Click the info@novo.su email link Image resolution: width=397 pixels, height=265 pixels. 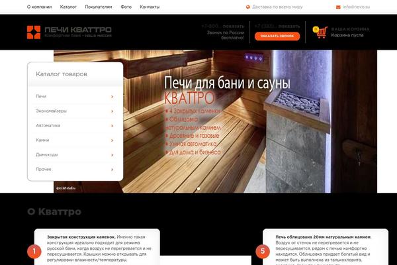(357, 7)
